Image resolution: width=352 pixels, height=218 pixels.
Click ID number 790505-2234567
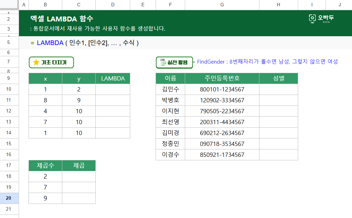[x=222, y=111]
